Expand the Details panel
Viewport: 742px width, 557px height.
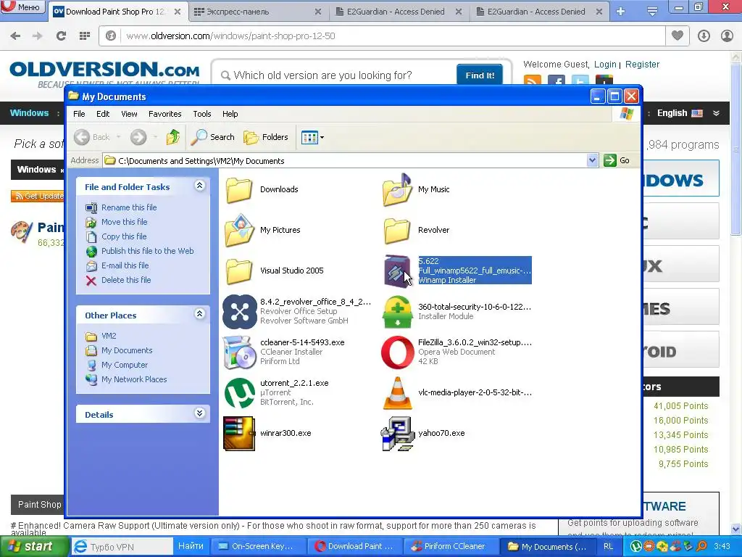pos(200,413)
